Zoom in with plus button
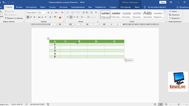This screenshot has height=106, width=189. coord(187,104)
